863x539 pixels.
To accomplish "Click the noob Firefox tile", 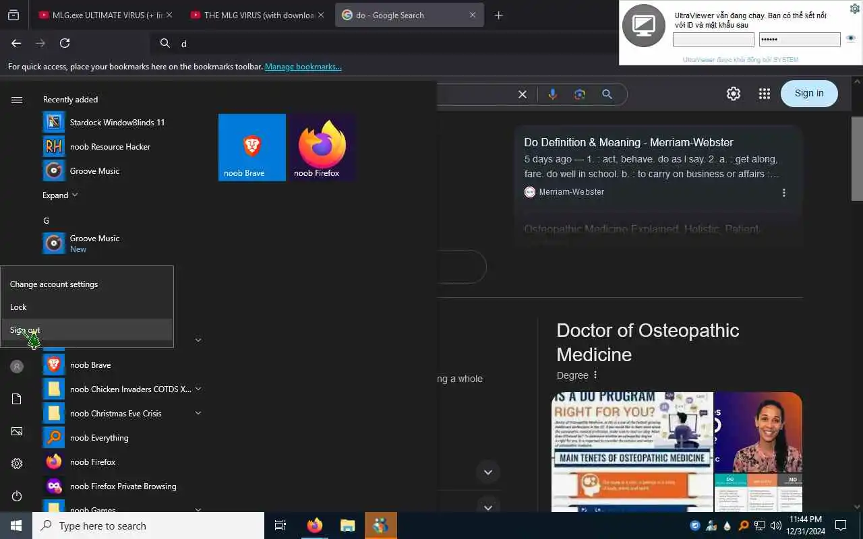I will (x=322, y=148).
